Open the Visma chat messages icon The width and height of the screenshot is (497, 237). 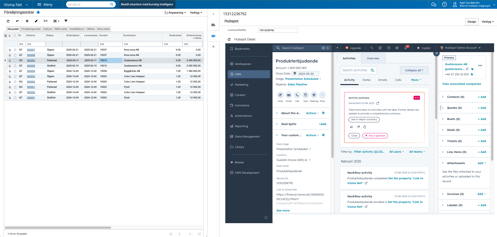pyautogui.click(x=434, y=5)
